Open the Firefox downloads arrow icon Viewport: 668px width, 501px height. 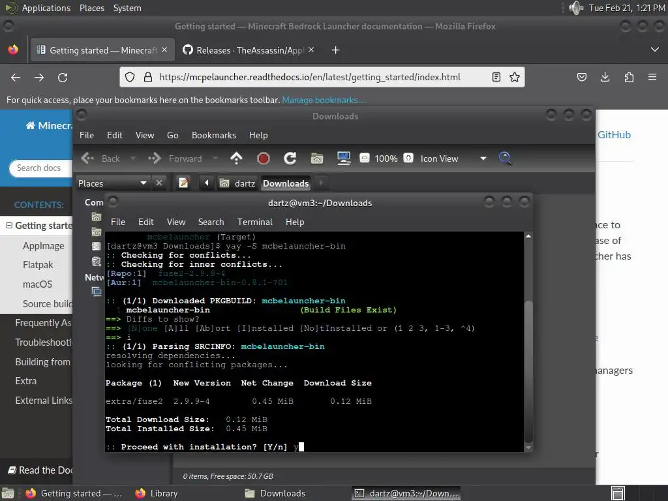point(605,77)
